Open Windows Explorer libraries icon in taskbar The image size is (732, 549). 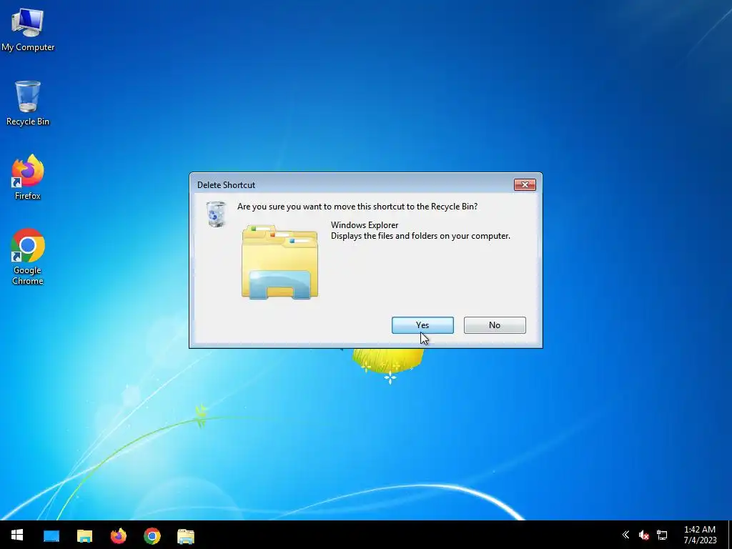186,535
